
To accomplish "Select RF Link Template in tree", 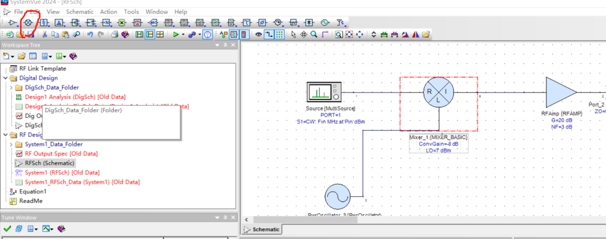I will coord(43,68).
